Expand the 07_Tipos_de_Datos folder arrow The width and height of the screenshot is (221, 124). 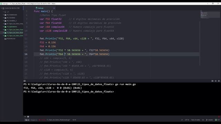pos(3,24)
